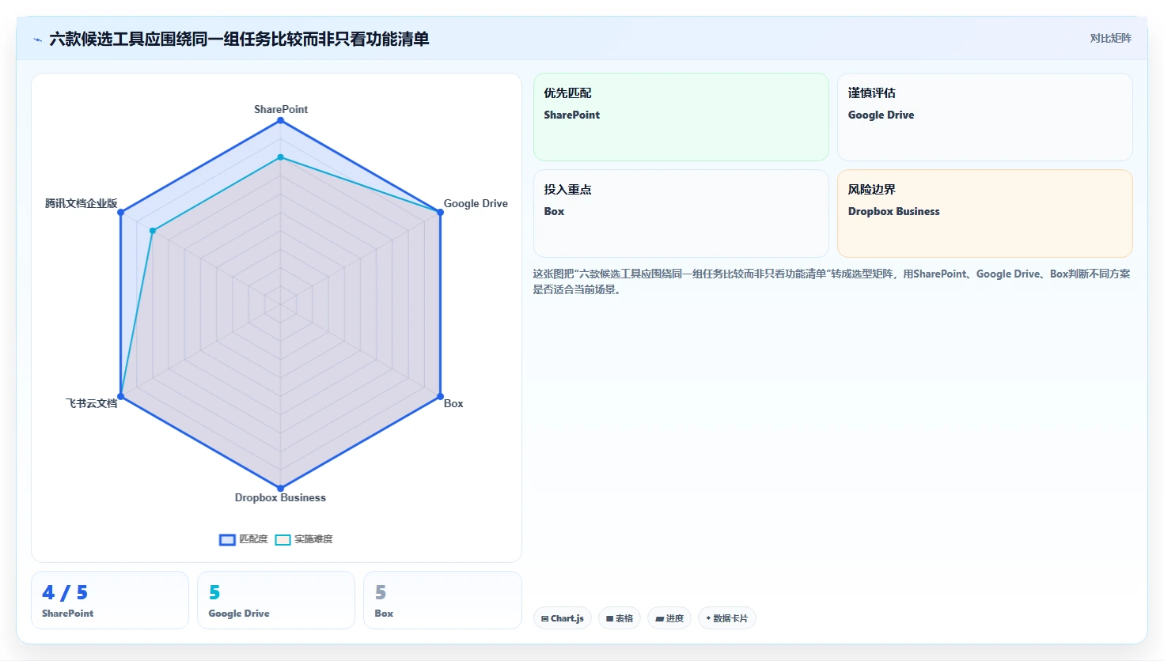
Task: Select the inner teal point on the 腾讯文档企业版 axis
Action: point(153,231)
